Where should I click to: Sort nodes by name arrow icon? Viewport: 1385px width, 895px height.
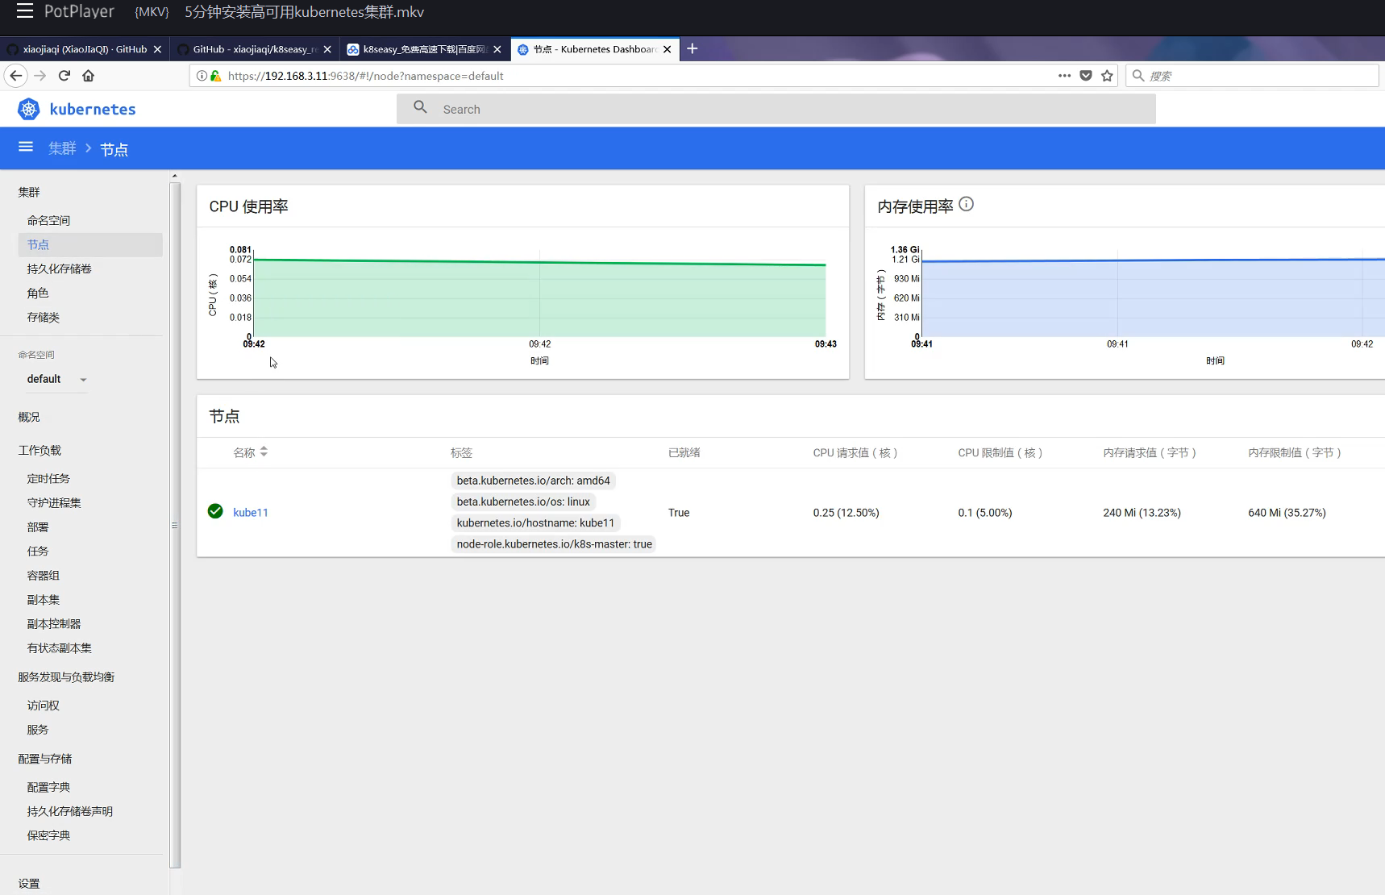coord(264,452)
